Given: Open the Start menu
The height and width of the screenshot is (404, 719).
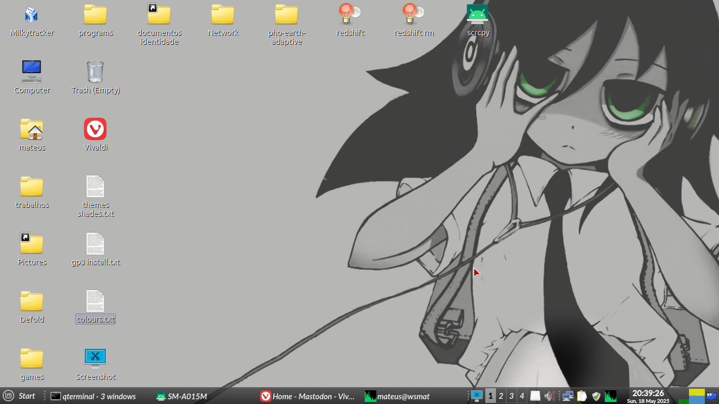Looking at the screenshot, I should (19, 396).
